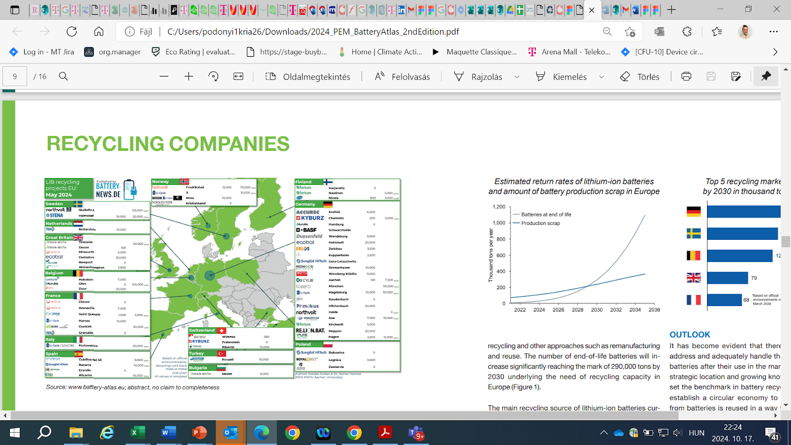The width and height of the screenshot is (791, 445).
Task: Switch to the recycling icon tab
Action: coord(550,10)
